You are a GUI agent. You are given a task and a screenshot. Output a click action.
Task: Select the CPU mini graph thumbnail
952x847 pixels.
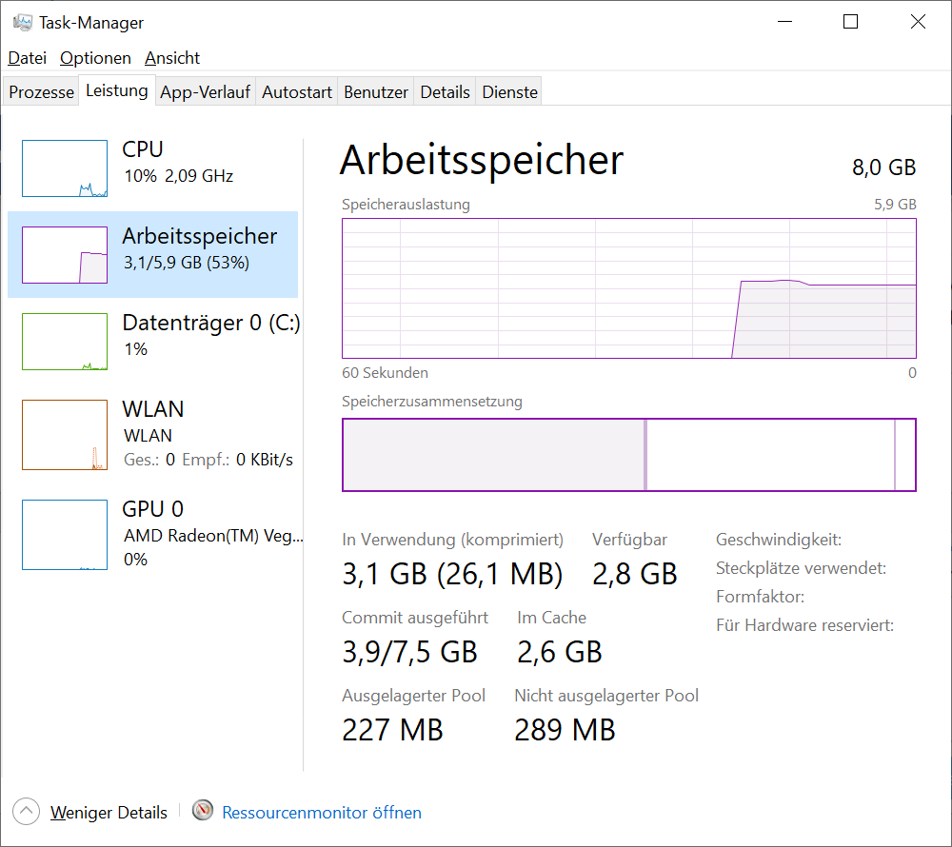[65, 168]
